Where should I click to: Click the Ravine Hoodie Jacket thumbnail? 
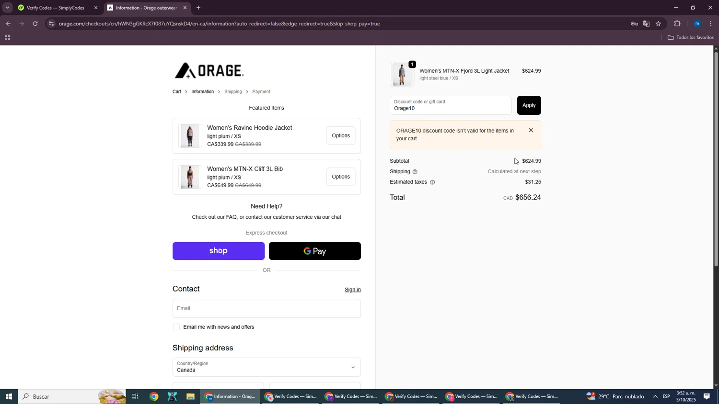(x=190, y=136)
